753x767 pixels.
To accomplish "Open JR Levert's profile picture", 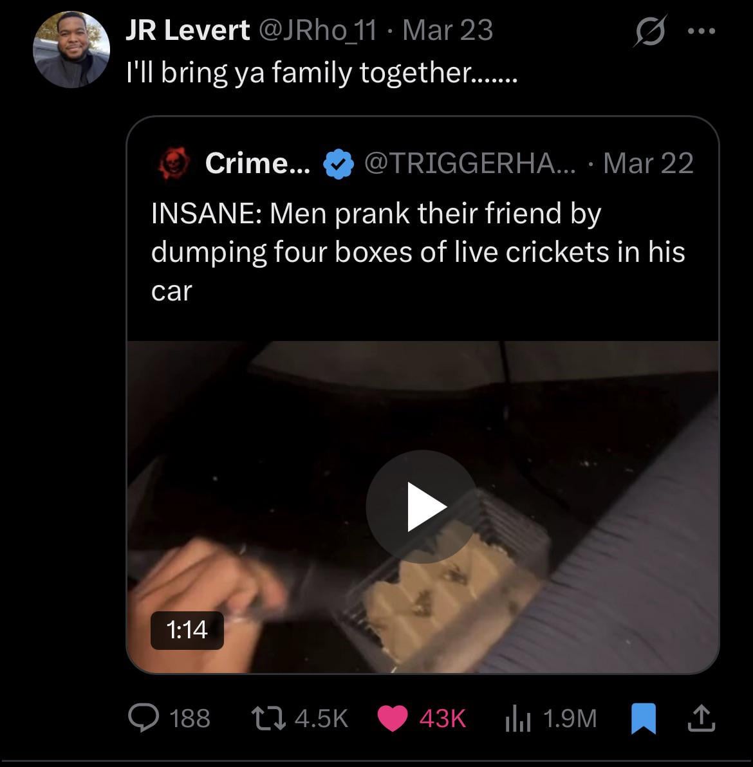I will click(71, 49).
